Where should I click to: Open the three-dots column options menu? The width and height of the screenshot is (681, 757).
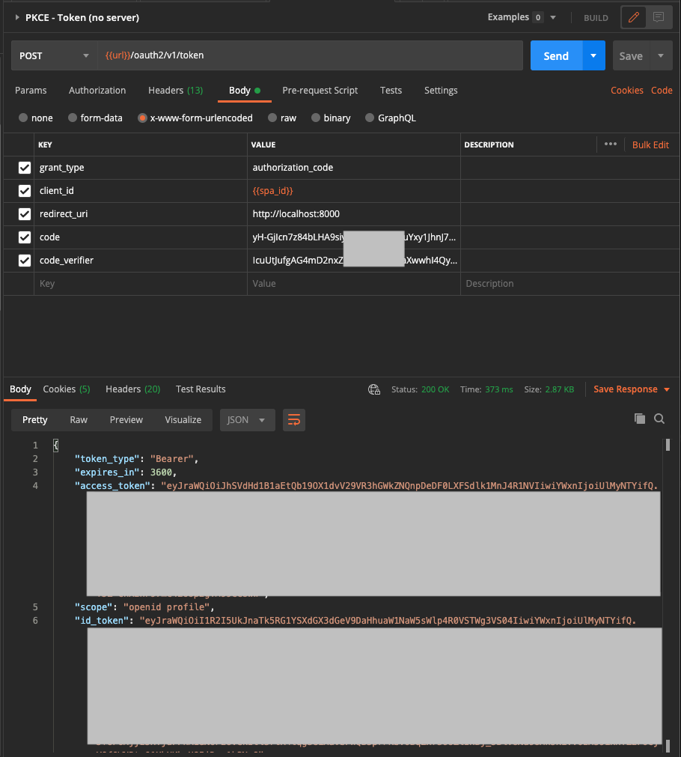(611, 144)
